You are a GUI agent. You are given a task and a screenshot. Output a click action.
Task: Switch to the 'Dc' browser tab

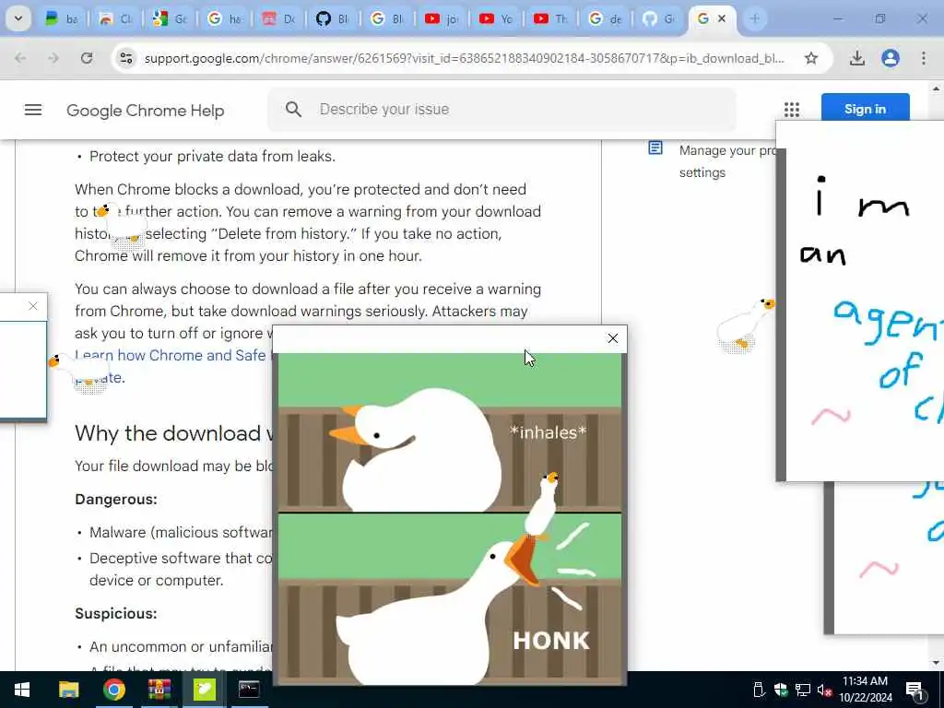(x=278, y=18)
